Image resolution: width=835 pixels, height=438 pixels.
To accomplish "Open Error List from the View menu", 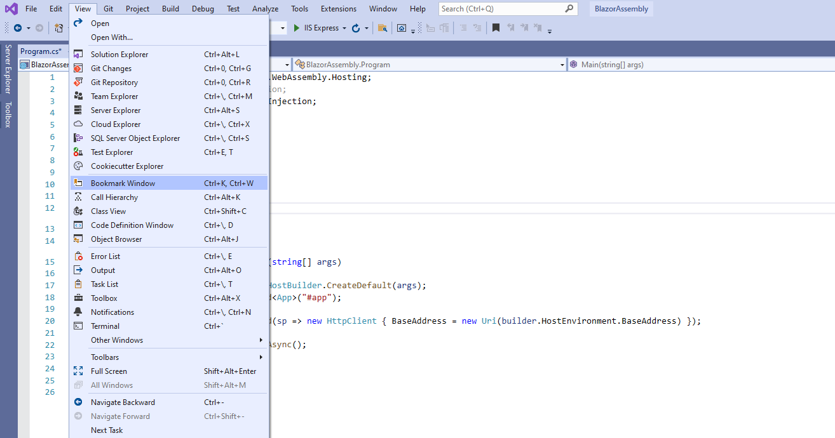I will click(x=105, y=256).
